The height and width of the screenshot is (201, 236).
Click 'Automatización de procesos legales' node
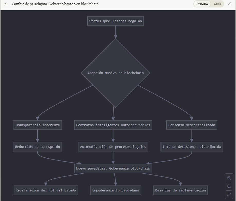(x=113, y=147)
